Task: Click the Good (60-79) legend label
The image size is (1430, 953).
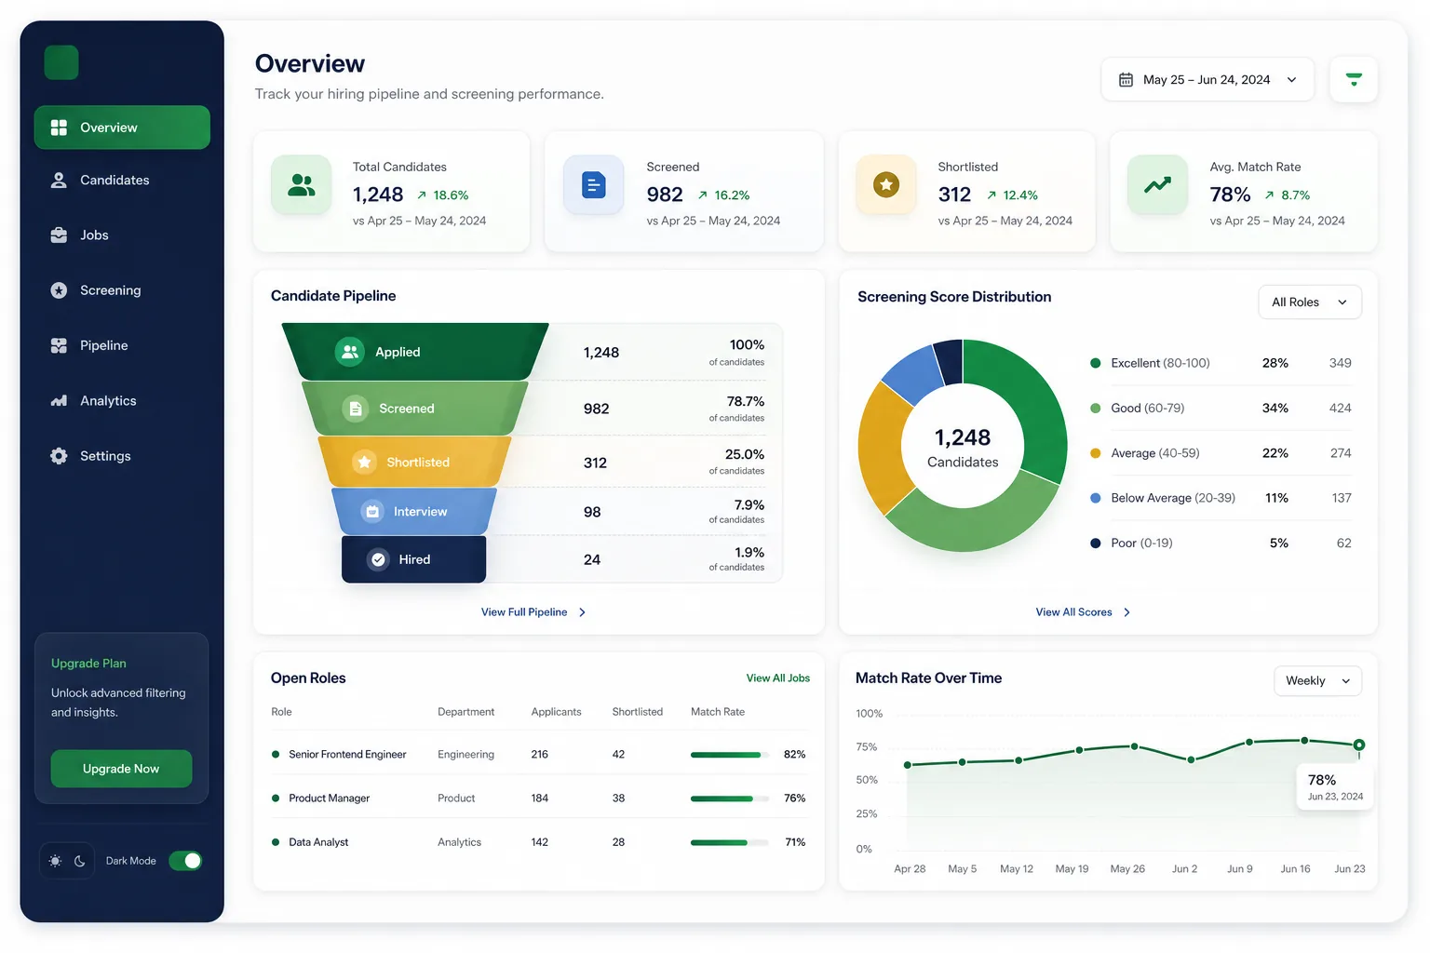Action: [x=1148, y=409]
